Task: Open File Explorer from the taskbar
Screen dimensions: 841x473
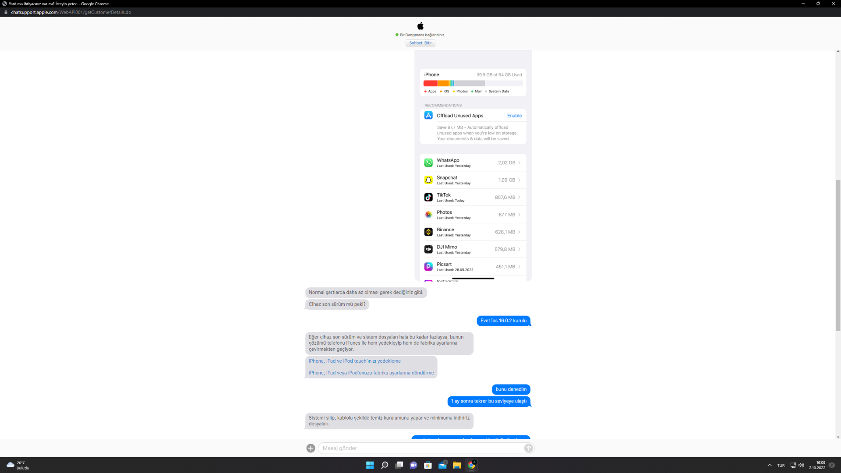Action: click(457, 465)
